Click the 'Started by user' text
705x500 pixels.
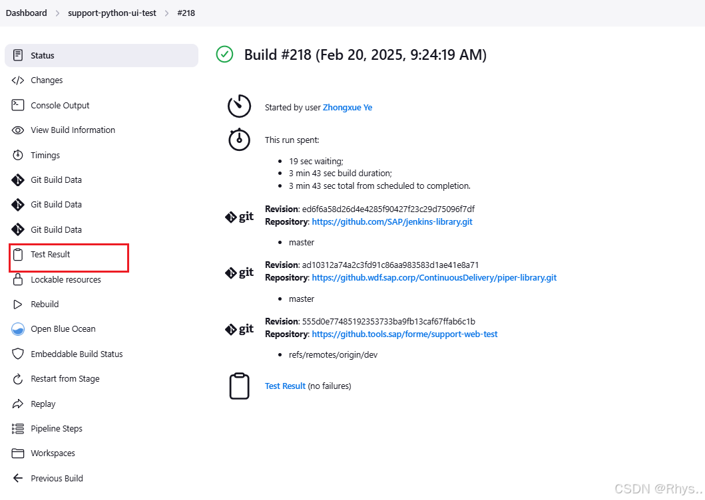click(293, 107)
